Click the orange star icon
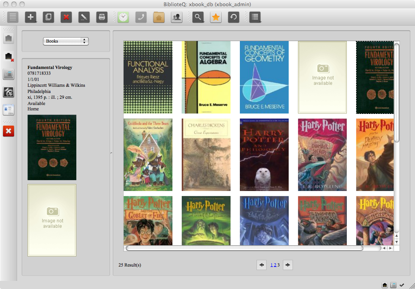Image resolution: width=415 pixels, height=289 pixels. [216, 17]
